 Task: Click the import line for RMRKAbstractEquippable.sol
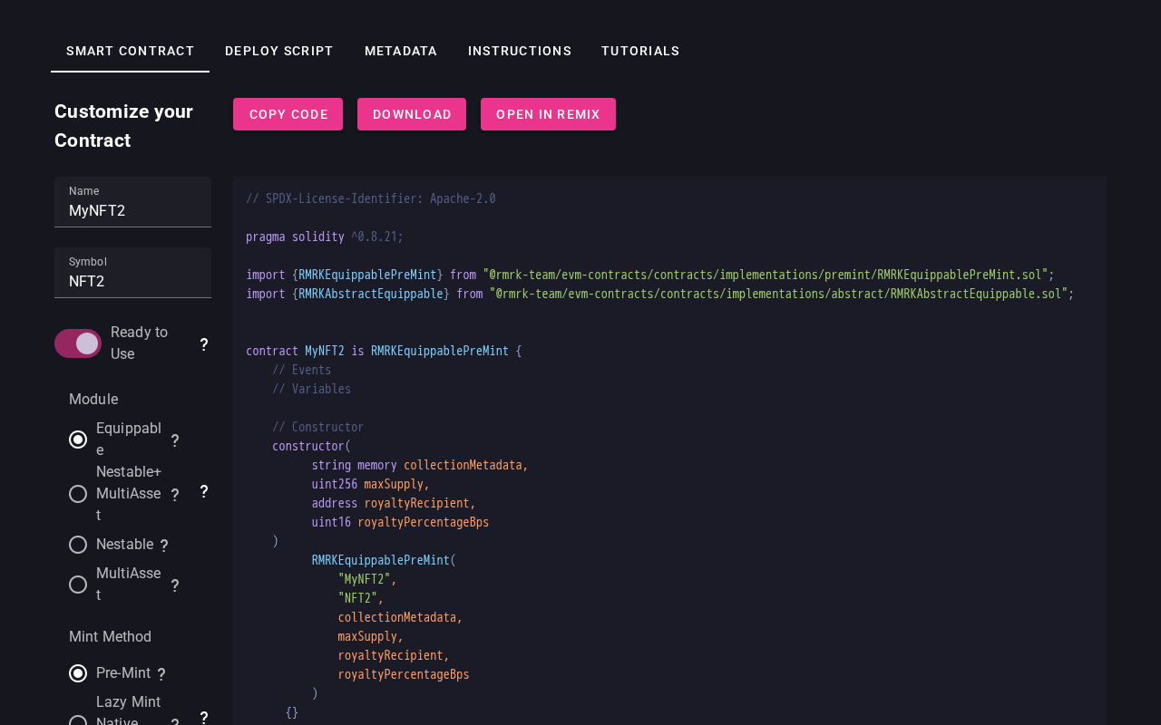(x=660, y=294)
